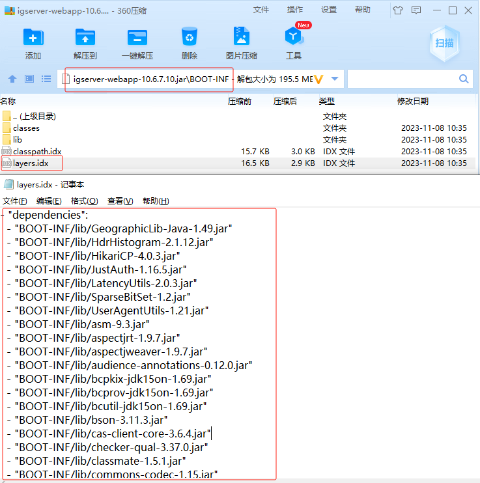
Task: Click the skin (shirt) icon in title bar
Action: pos(398,10)
